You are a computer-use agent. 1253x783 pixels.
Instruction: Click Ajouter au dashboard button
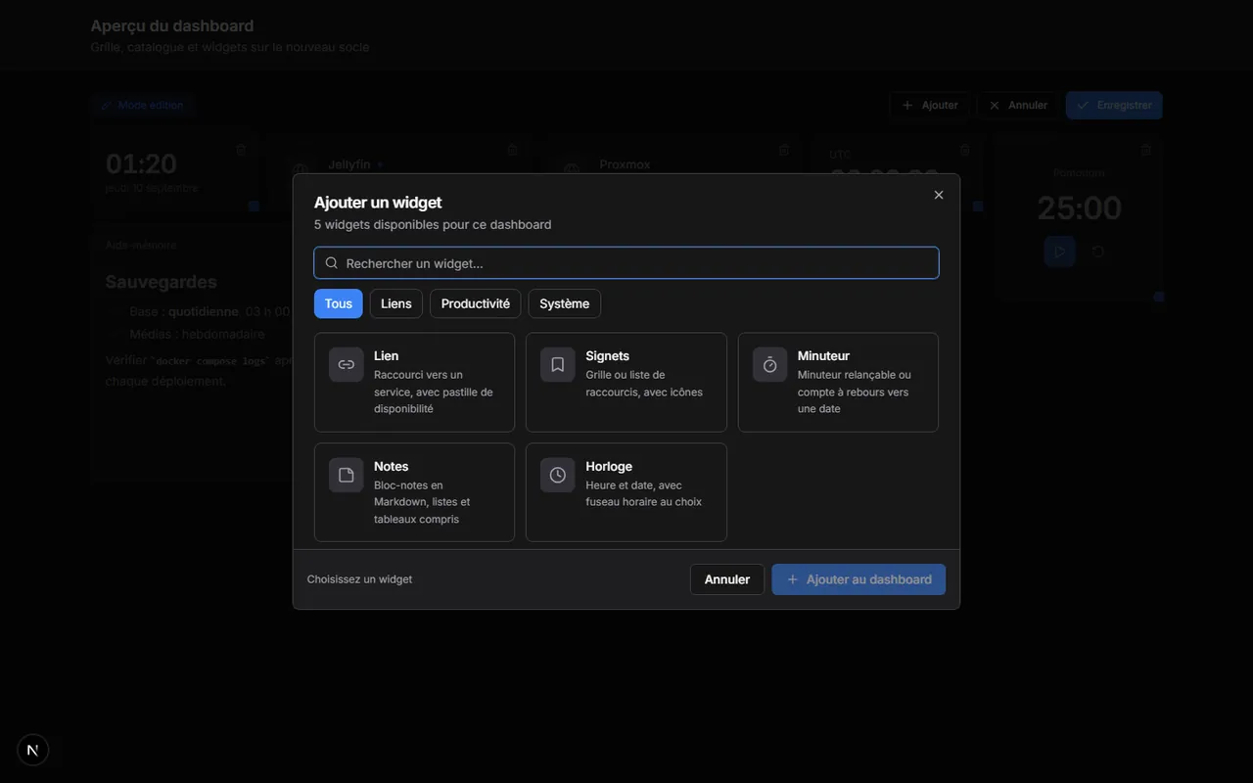coord(859,579)
